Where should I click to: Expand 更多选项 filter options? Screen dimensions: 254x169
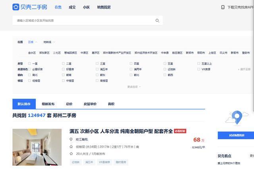(x=134, y=87)
